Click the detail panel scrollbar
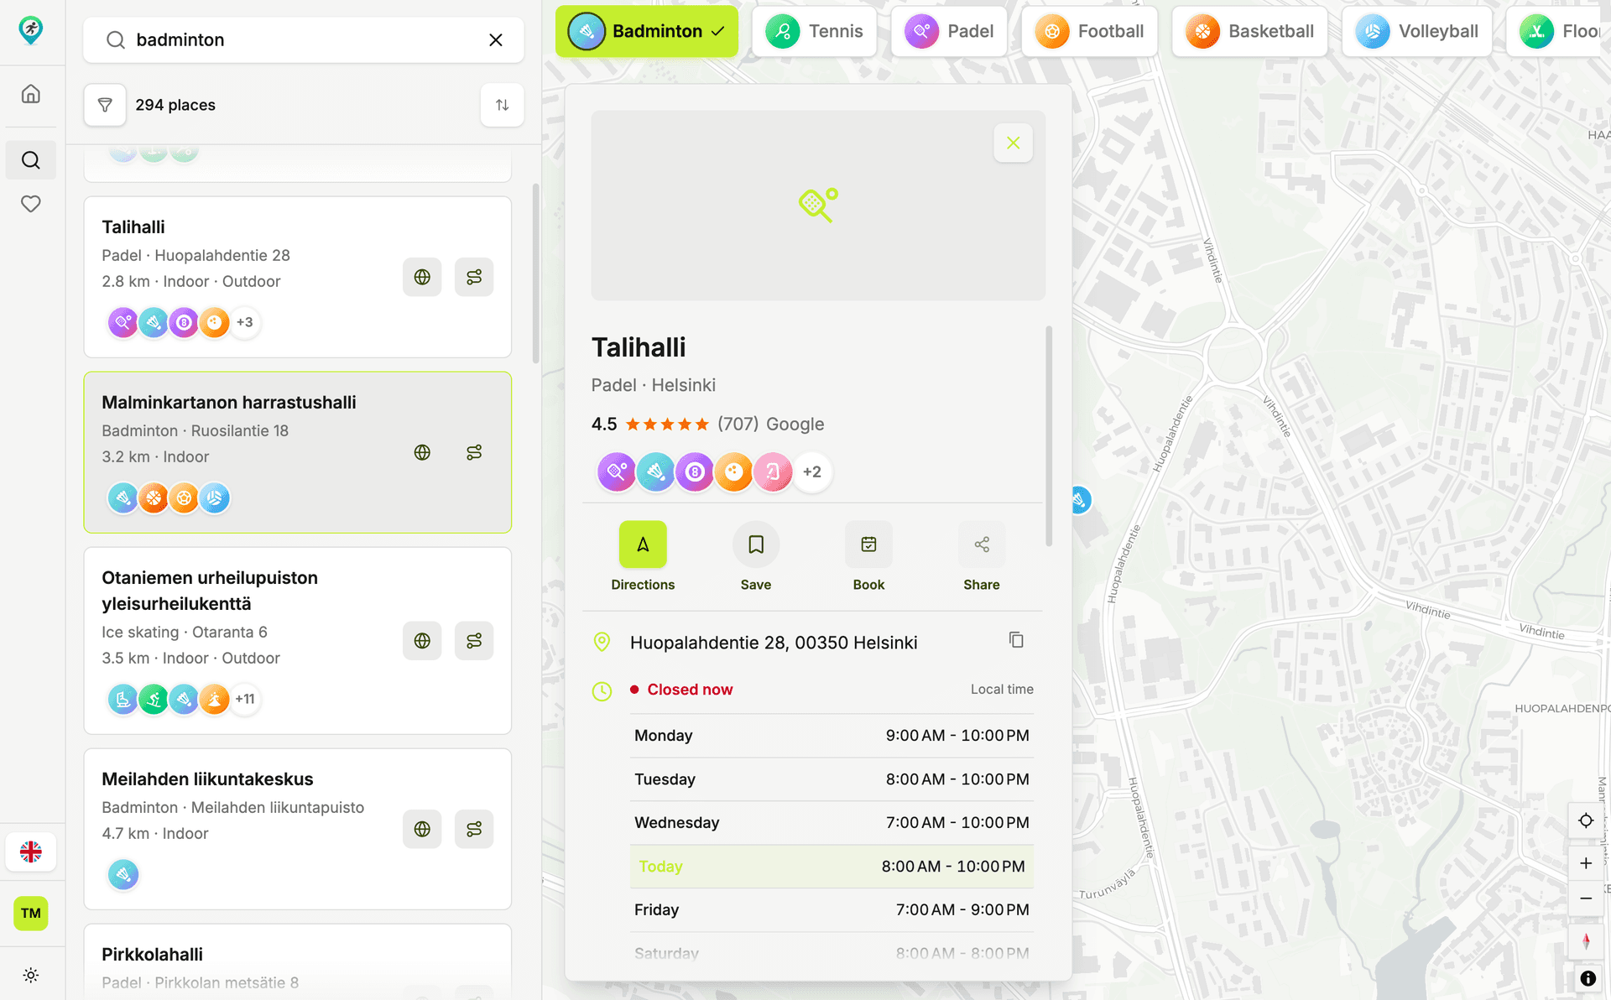The width and height of the screenshot is (1611, 1000). coord(1049,436)
